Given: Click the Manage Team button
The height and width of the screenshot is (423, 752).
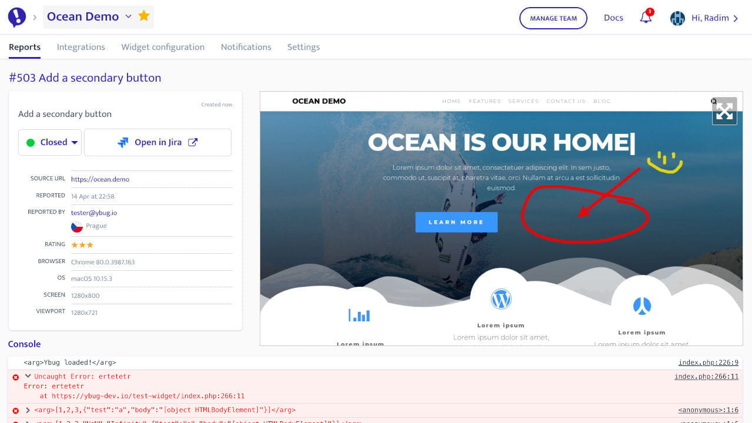Looking at the screenshot, I should (x=553, y=18).
